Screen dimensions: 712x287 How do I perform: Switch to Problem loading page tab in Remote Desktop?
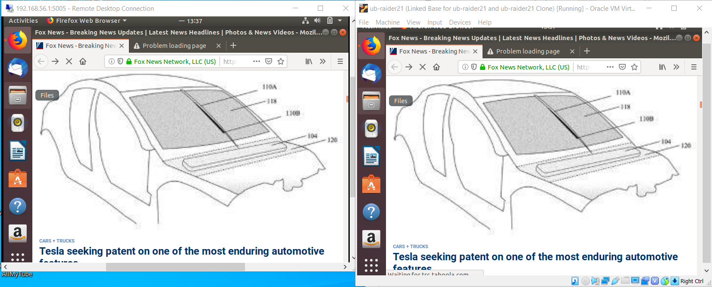(x=177, y=45)
